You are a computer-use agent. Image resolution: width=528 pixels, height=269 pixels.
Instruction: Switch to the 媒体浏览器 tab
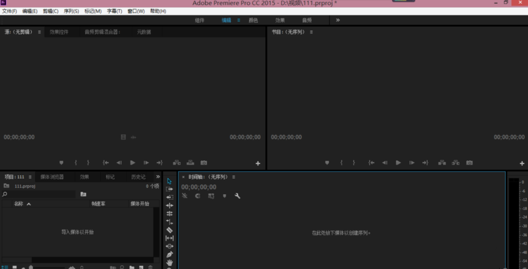tap(52, 177)
